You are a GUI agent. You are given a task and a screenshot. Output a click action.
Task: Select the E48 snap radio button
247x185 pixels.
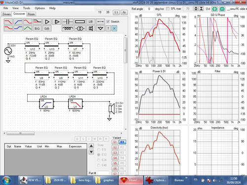point(99,165)
